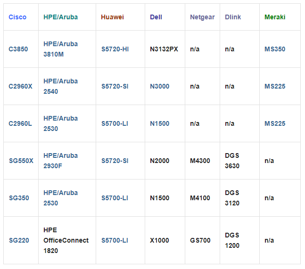Open the Netgear header link
The image size is (305, 269).
point(202,17)
